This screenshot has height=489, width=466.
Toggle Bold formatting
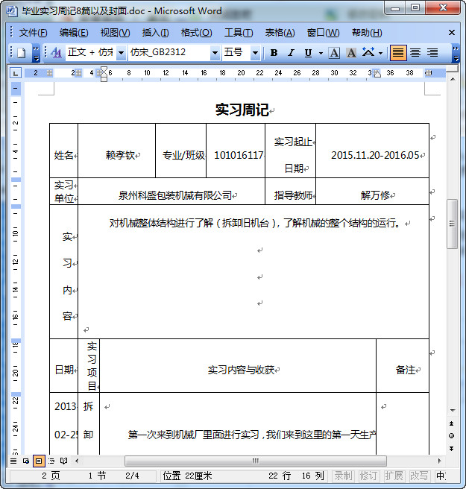pos(274,53)
